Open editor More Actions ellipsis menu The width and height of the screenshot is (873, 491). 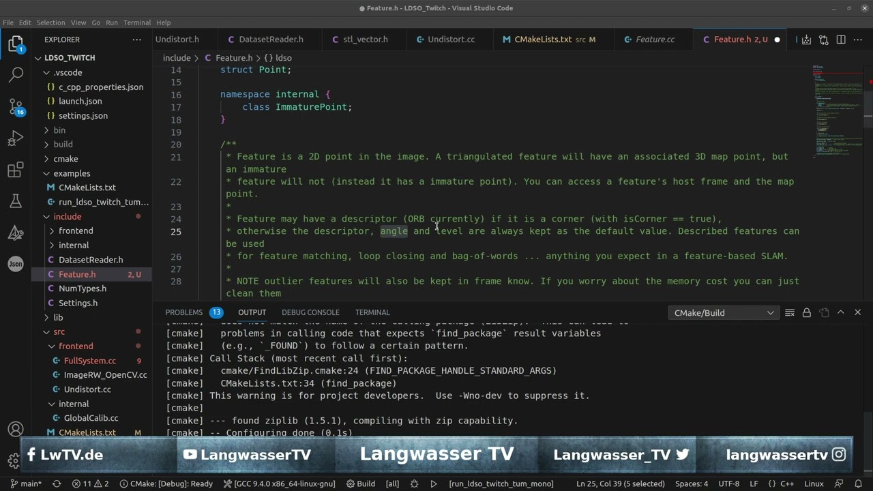(x=858, y=40)
